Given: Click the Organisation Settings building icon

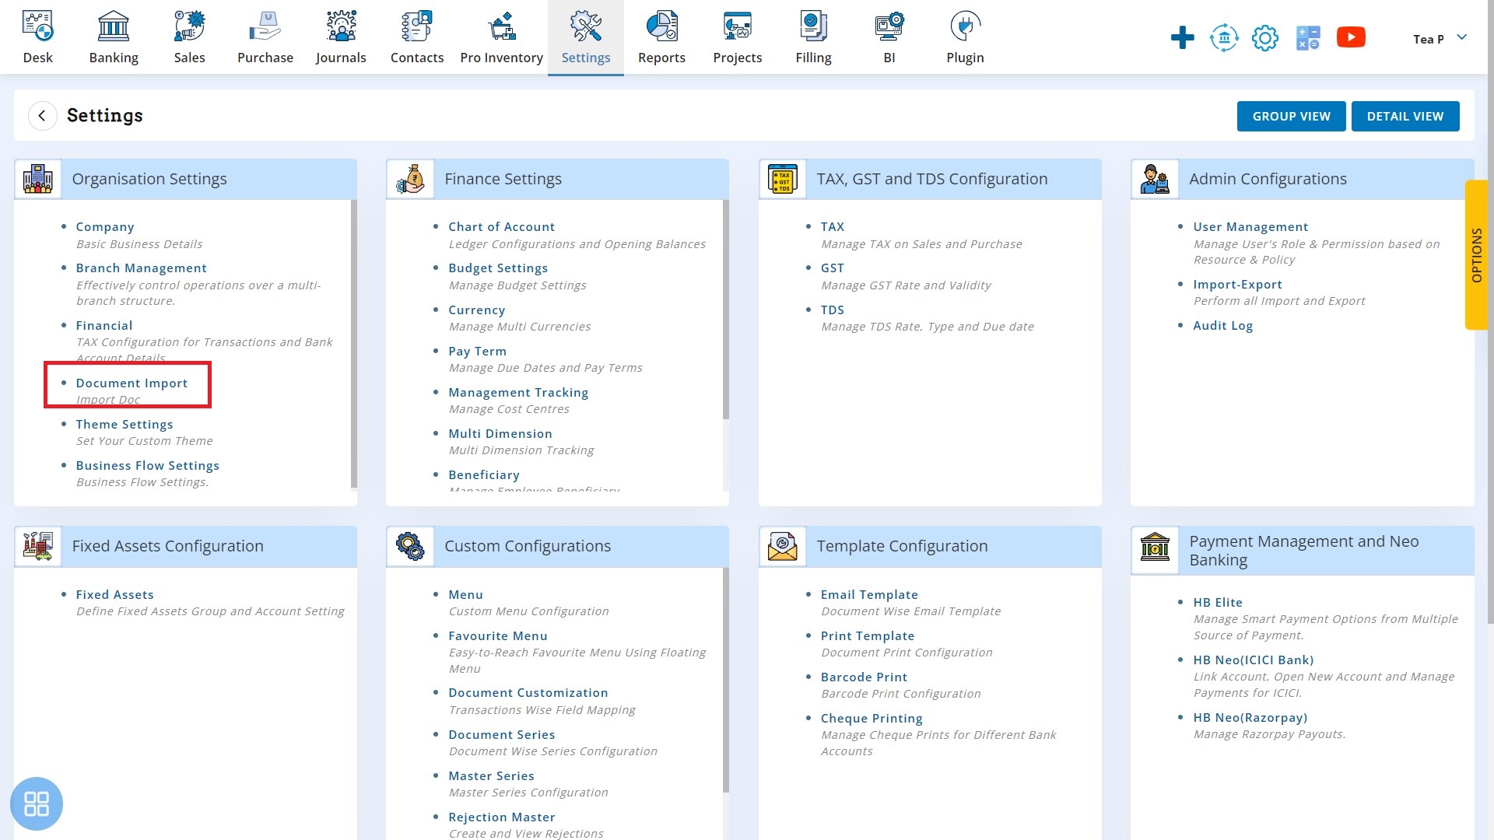Looking at the screenshot, I should (37, 179).
